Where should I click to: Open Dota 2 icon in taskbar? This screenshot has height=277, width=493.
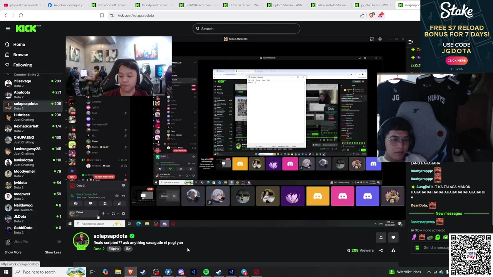[256, 272]
